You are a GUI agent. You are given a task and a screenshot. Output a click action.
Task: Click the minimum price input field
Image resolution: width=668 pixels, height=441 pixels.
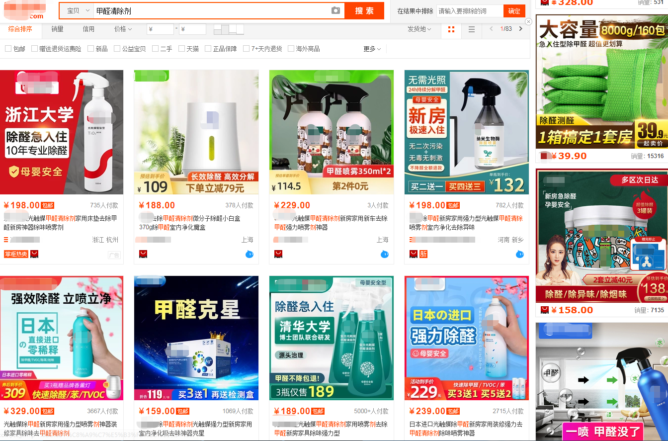click(161, 29)
